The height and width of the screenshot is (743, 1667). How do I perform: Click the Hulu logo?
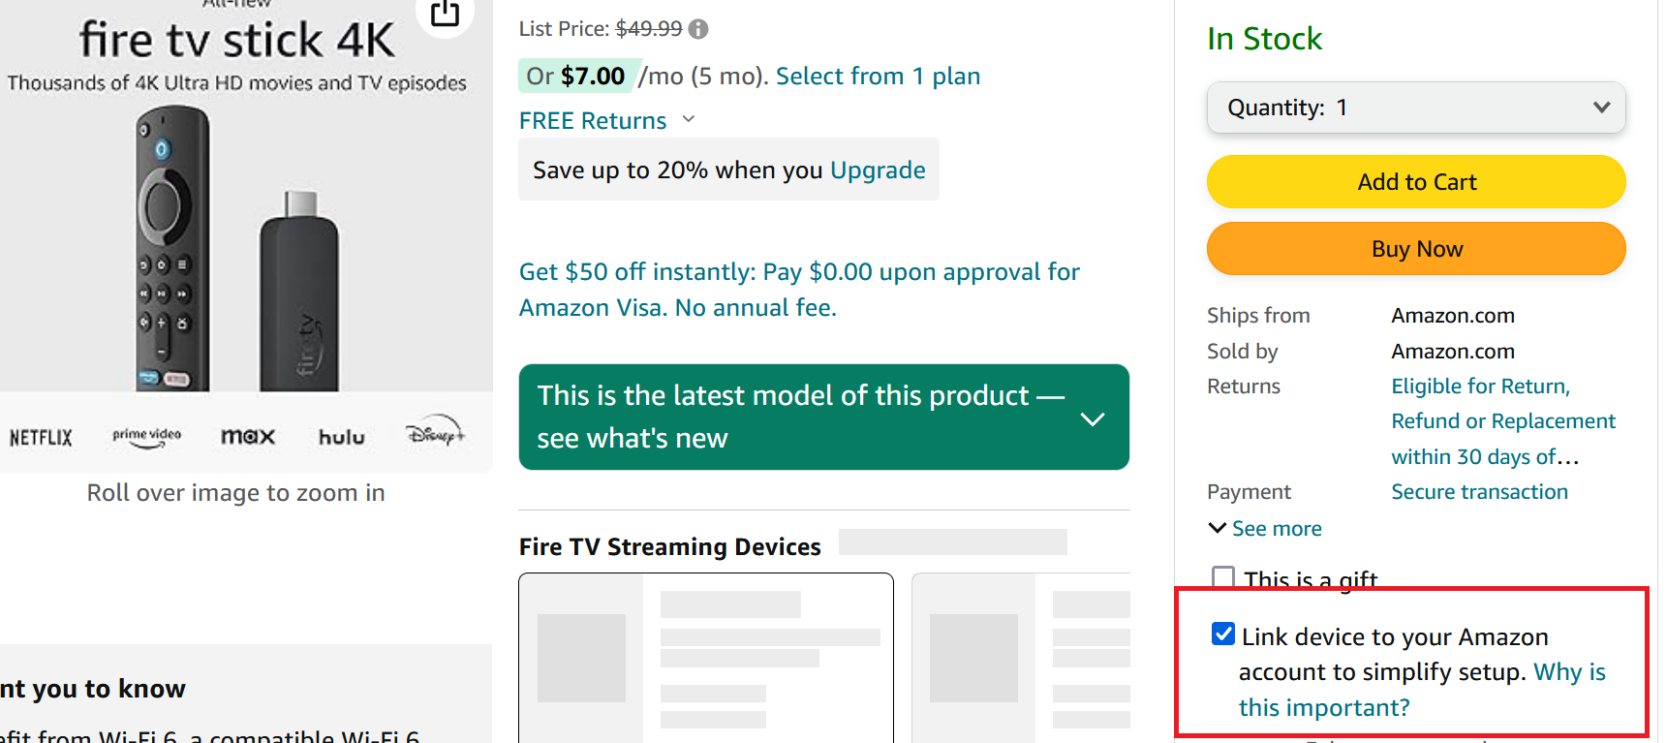(342, 438)
